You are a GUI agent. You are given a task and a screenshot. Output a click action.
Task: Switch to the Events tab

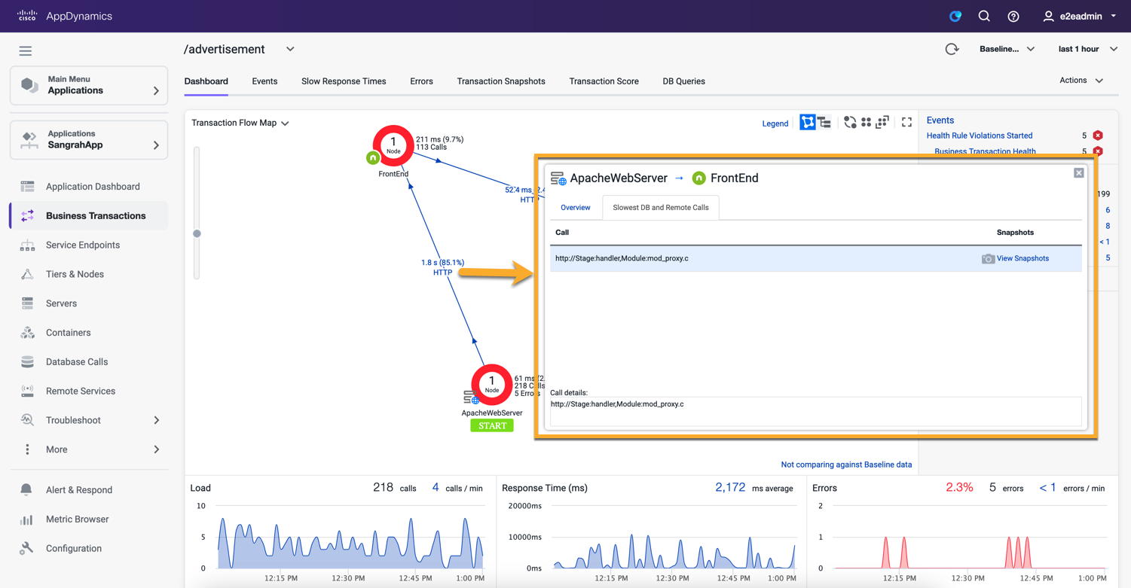264,81
